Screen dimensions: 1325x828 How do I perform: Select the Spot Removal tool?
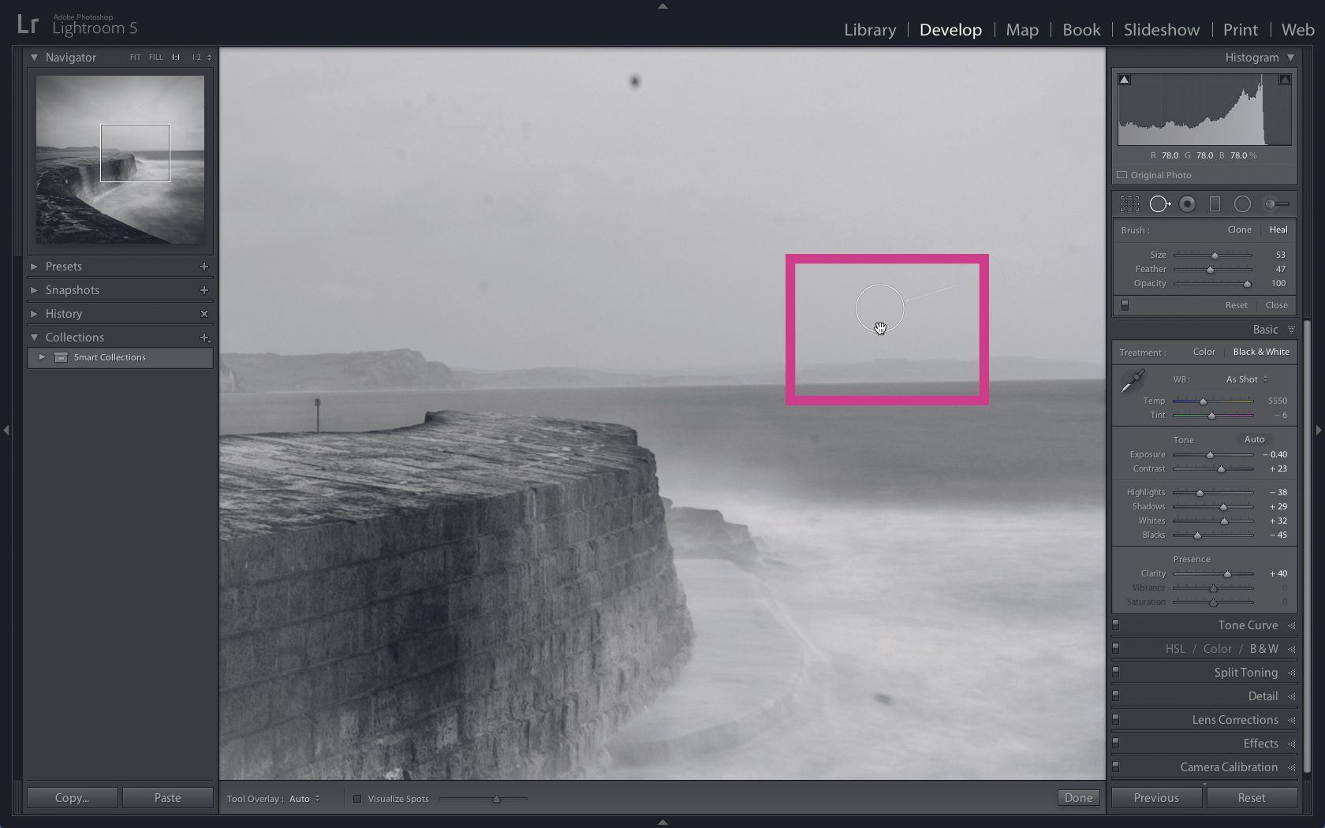1159,203
